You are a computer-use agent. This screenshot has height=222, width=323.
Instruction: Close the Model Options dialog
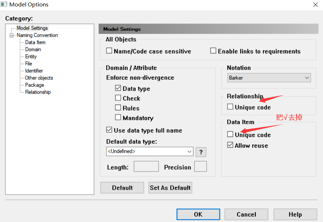316,5
